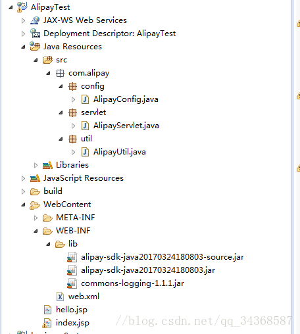This screenshot has height=334, width=300.
Task: Click the Java Resources folder icon
Action: [x=35, y=47]
